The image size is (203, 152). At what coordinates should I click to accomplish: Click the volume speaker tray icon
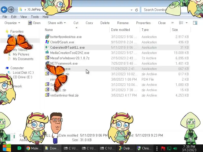[x=175, y=148]
